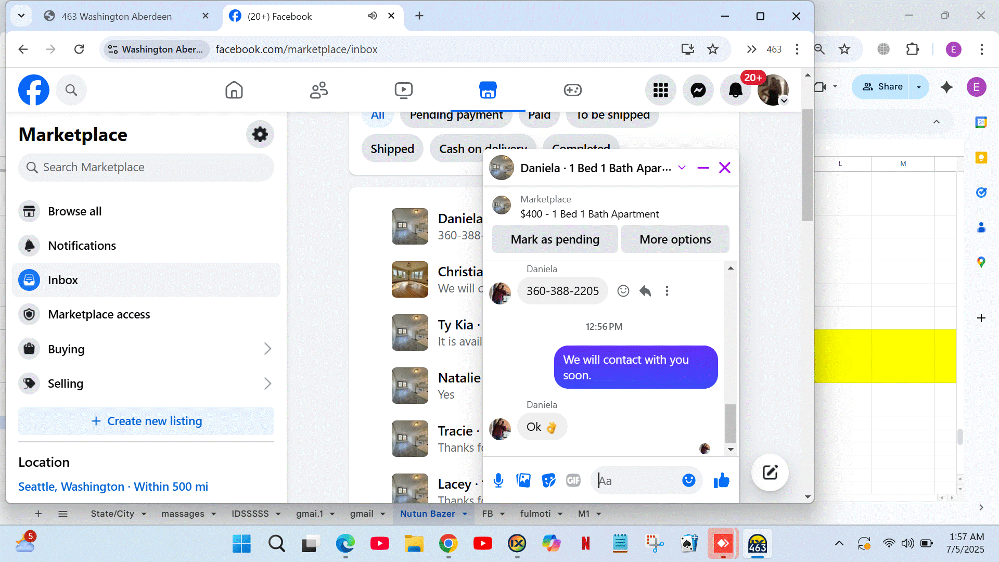Screen dimensions: 999x562
Task: Open Facebook notifications bell
Action: pyautogui.click(x=735, y=90)
